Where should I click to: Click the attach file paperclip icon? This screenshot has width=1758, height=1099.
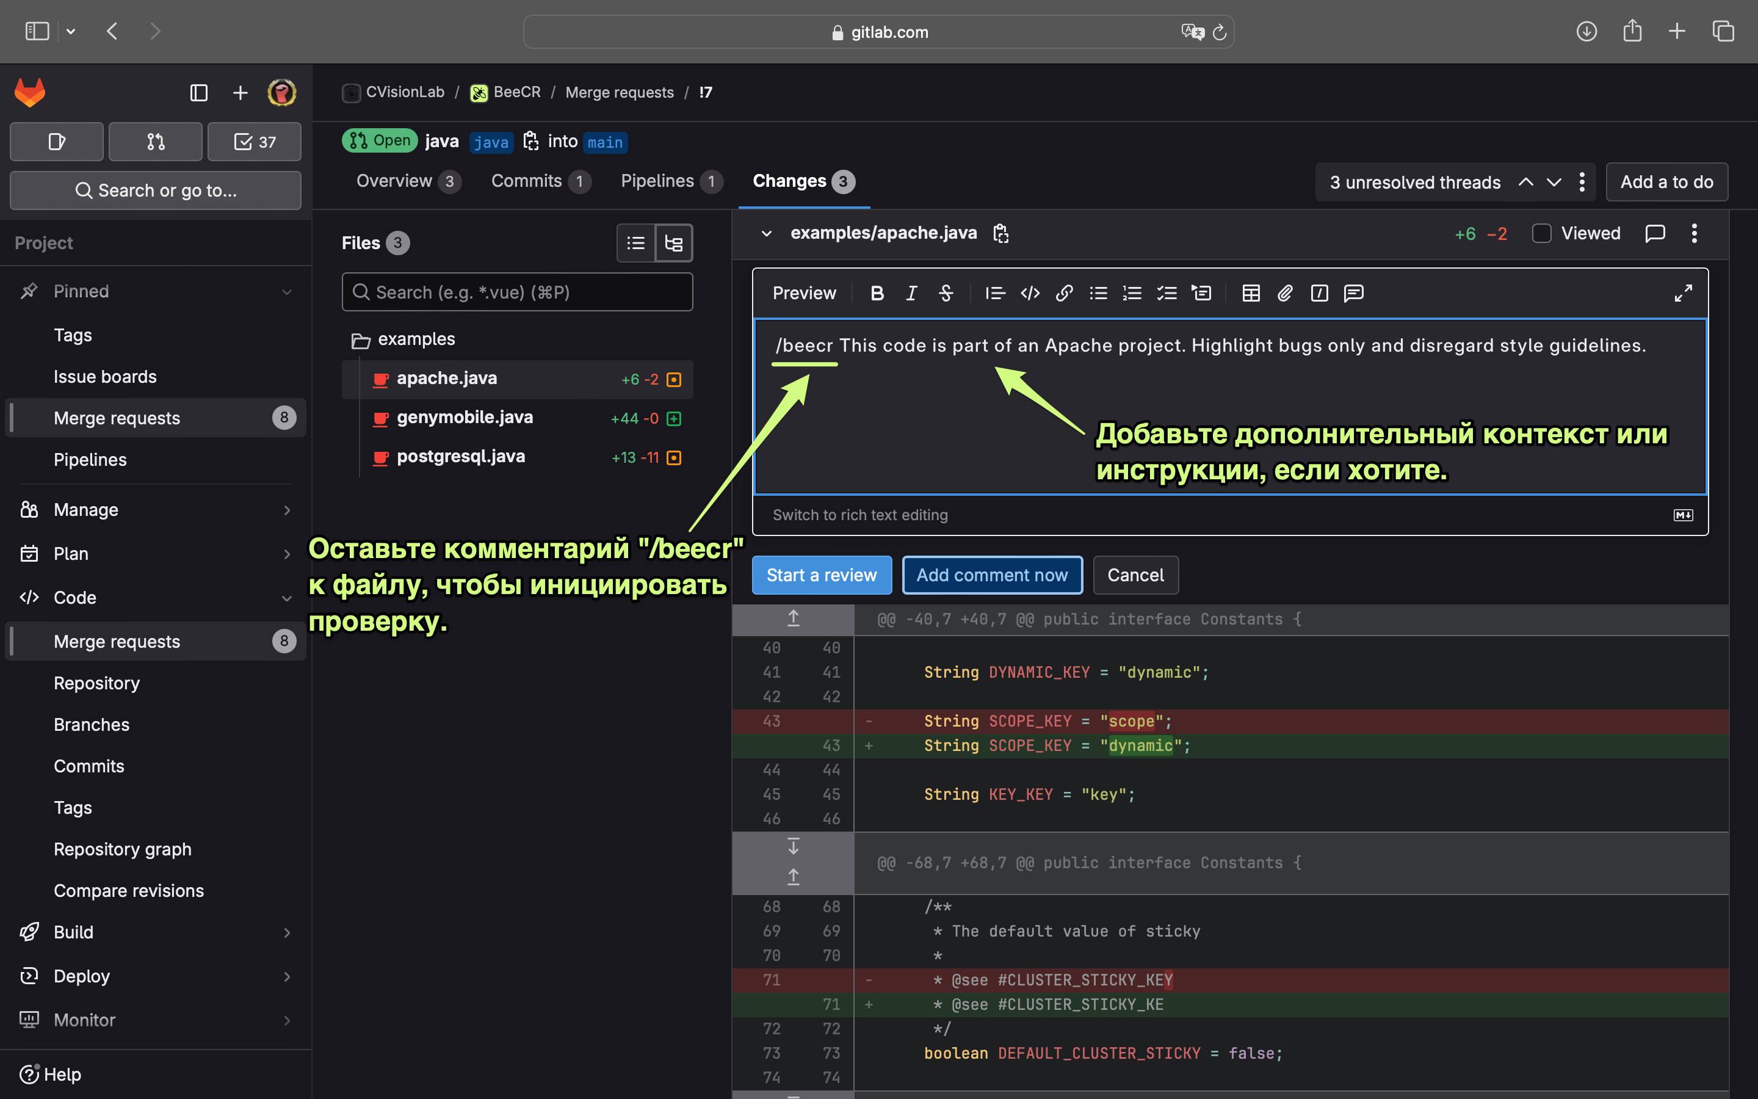(x=1285, y=293)
